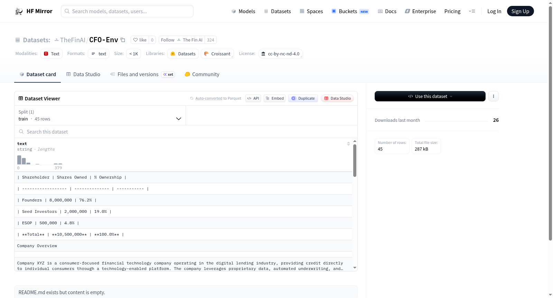Click the Embed button
The image size is (553, 298).
point(275,98)
